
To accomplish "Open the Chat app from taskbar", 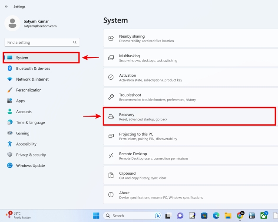I will [x=180, y=215].
